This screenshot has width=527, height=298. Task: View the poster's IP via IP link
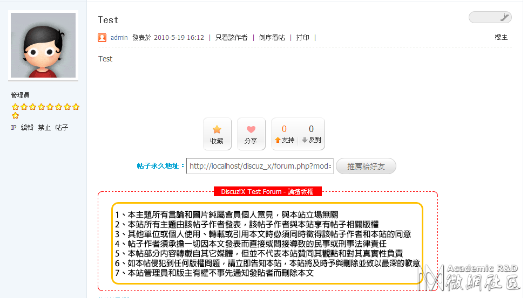[13, 128]
